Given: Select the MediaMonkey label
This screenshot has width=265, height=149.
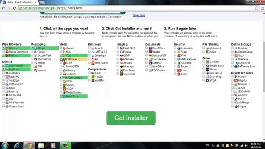Looking at the screenshot, I should [74, 93].
